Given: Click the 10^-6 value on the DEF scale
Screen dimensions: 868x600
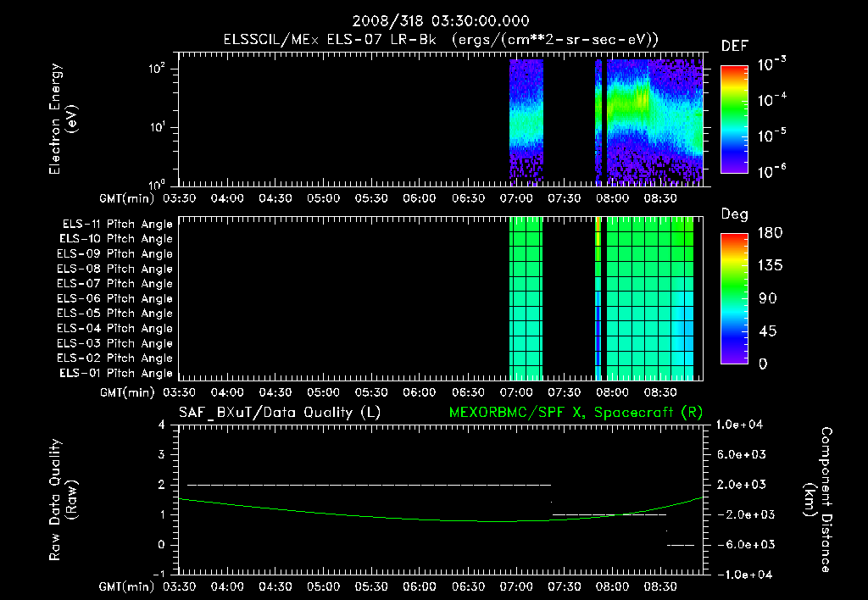Looking at the screenshot, I should tap(771, 171).
